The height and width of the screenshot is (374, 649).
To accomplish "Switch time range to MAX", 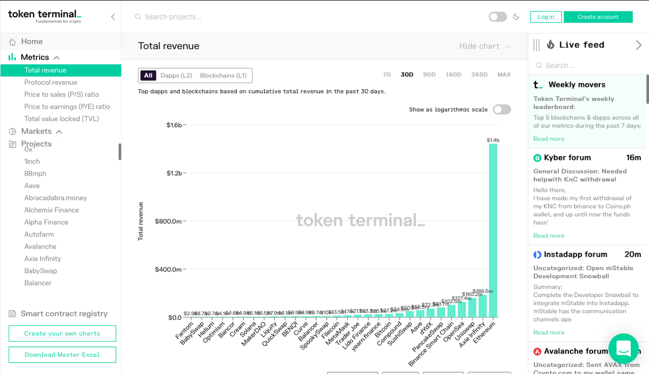I will 504,75.
